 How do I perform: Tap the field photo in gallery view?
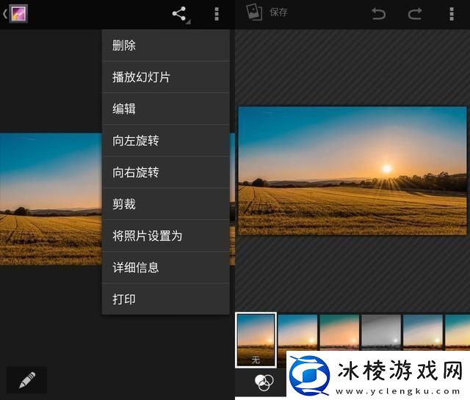tap(51, 199)
